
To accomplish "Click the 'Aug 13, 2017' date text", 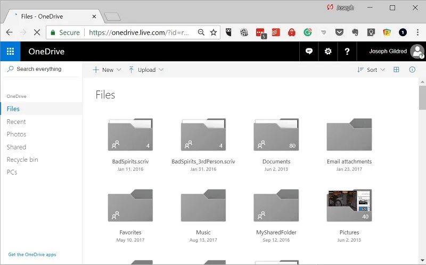I will pyautogui.click(x=203, y=240).
